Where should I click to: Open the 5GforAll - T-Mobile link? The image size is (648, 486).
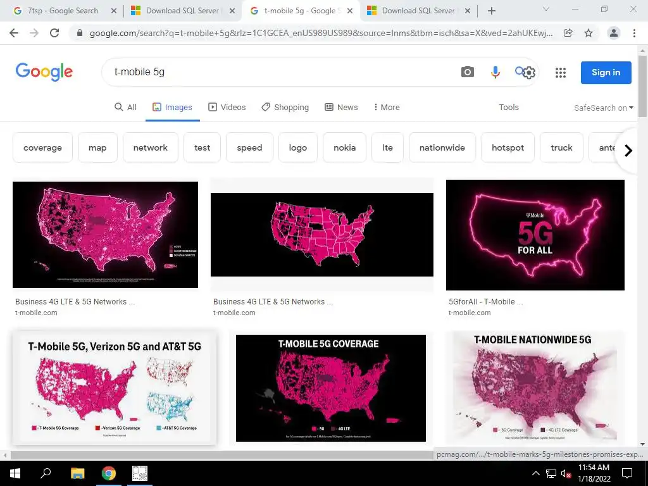coord(485,302)
